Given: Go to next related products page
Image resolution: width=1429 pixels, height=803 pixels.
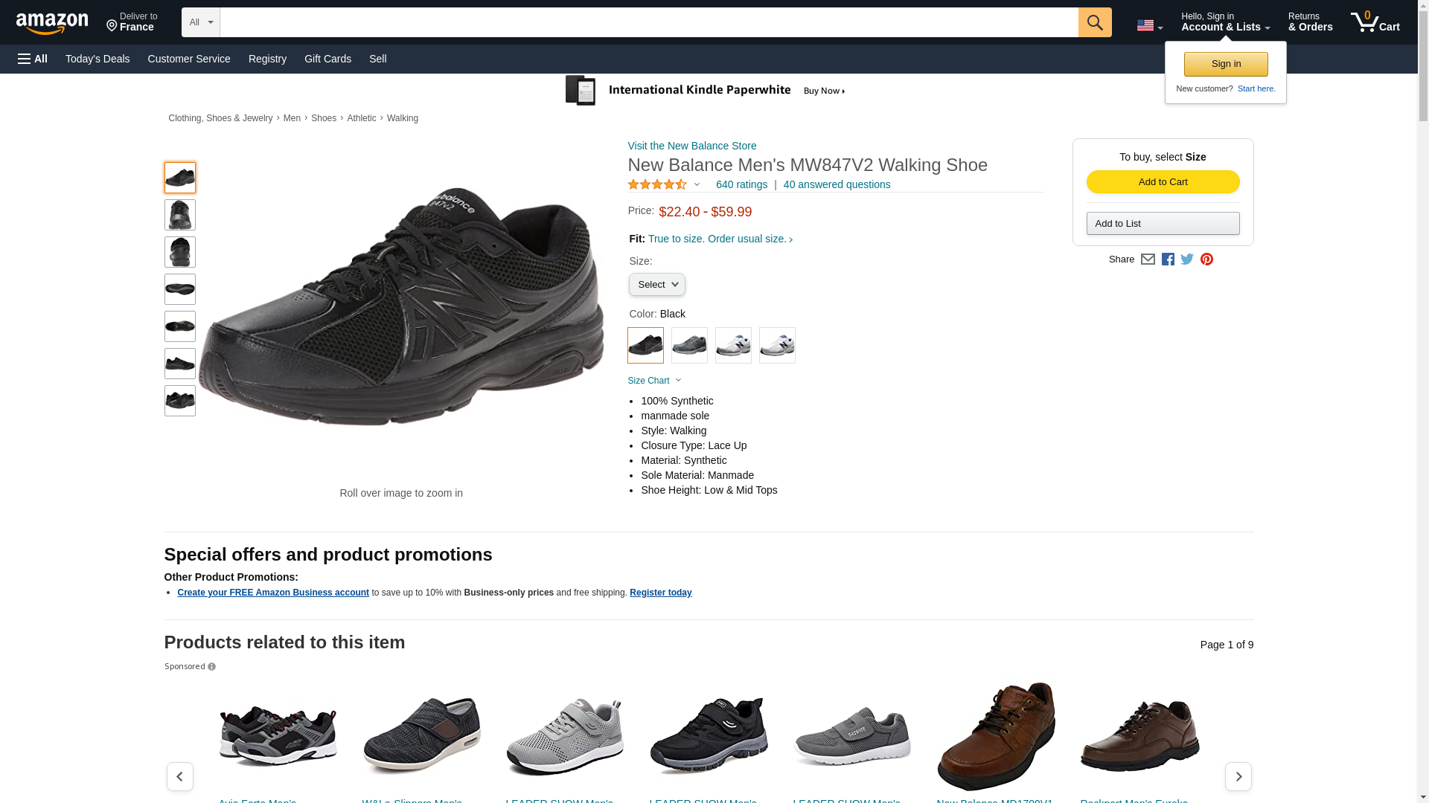Looking at the screenshot, I should pos(1238,776).
